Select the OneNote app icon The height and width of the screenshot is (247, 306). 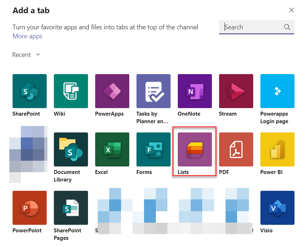coord(195,91)
